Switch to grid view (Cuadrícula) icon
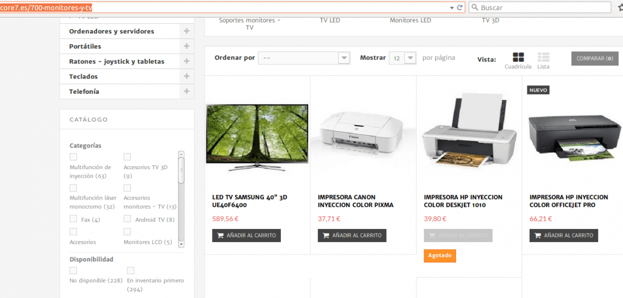The height and width of the screenshot is (298, 623). (518, 57)
